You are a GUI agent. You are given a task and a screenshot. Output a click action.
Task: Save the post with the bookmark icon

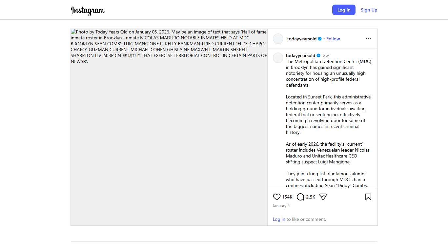[x=368, y=197]
